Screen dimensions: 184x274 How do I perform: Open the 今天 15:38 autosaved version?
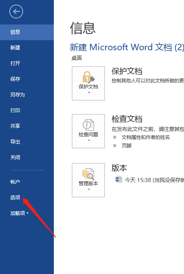[154, 180]
